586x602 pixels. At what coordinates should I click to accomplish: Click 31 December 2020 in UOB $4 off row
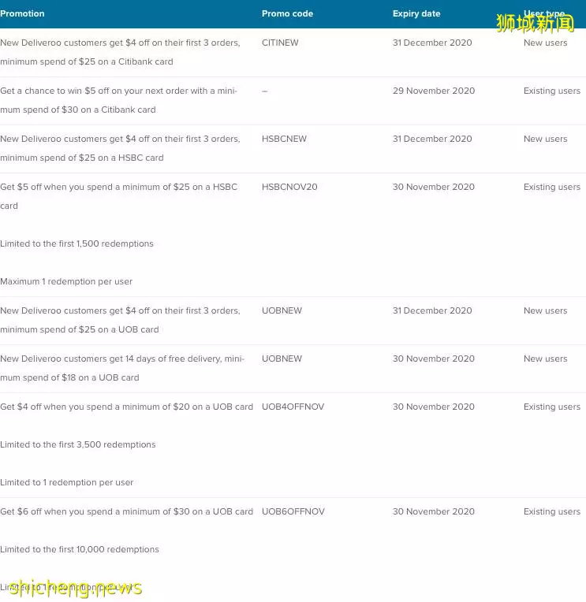432,310
